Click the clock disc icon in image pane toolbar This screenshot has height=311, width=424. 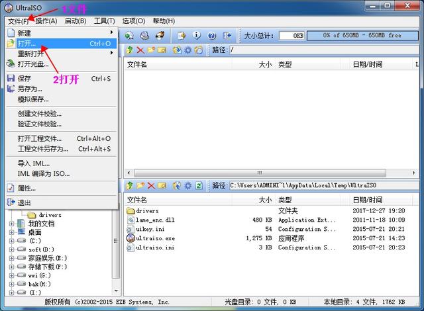tap(199, 50)
